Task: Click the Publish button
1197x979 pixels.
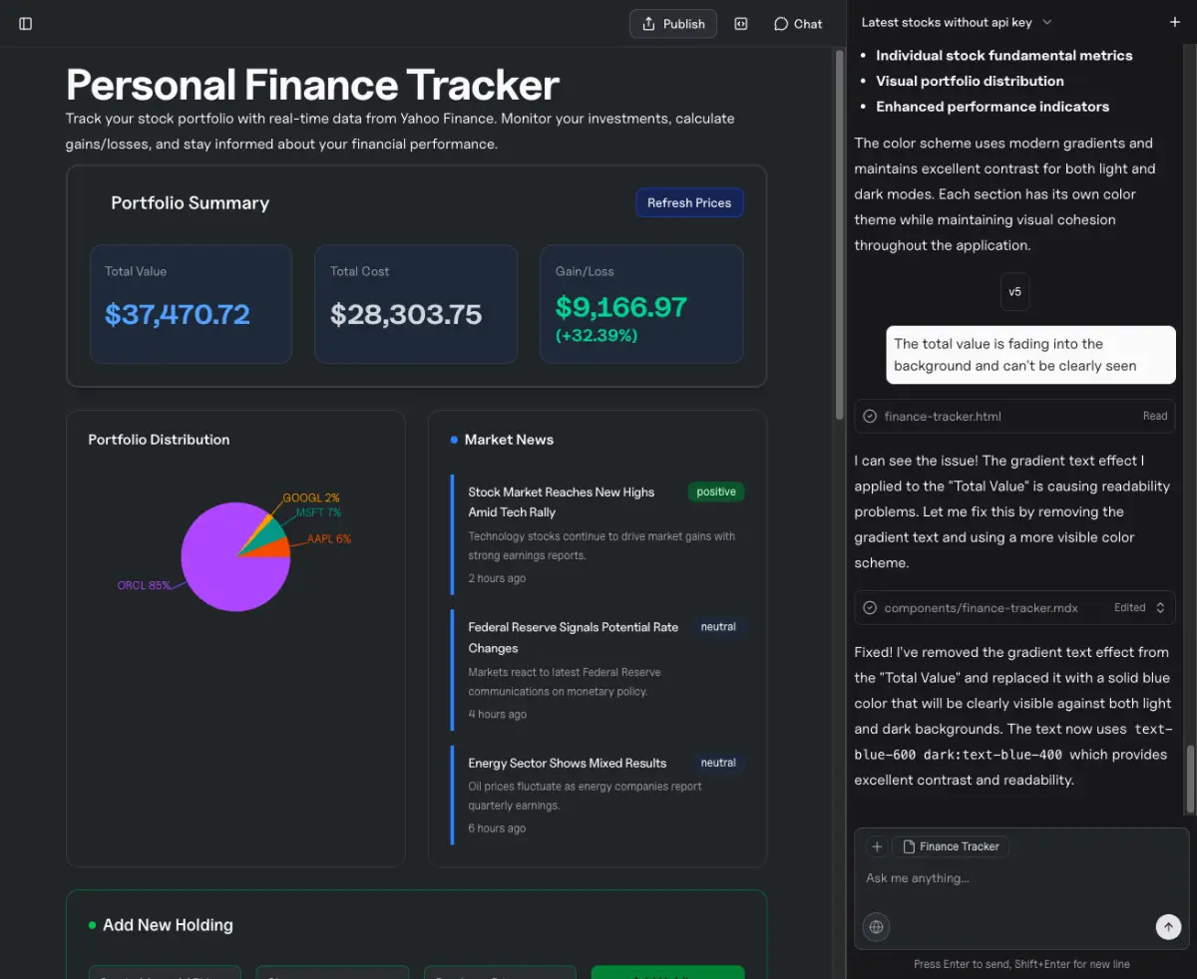Action: click(672, 24)
